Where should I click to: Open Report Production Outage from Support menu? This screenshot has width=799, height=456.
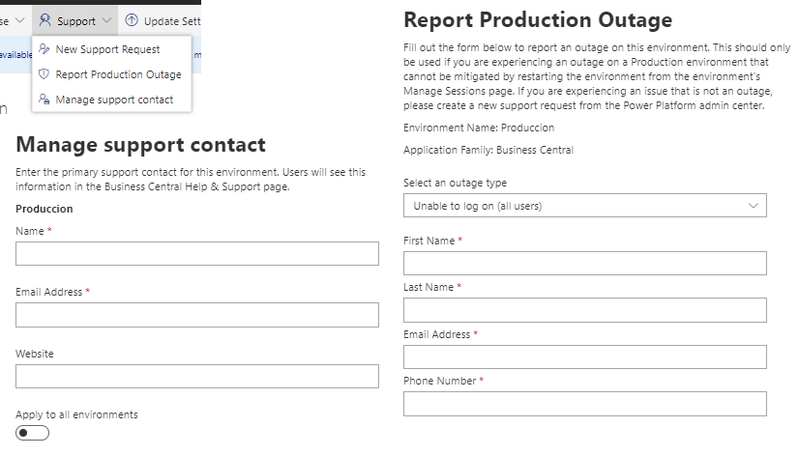click(118, 74)
